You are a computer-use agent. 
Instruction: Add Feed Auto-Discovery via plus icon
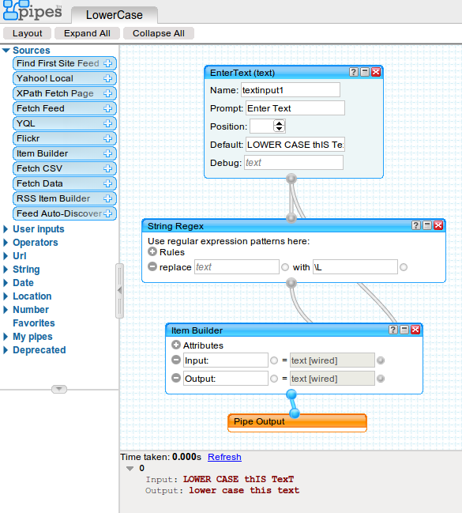(107, 213)
